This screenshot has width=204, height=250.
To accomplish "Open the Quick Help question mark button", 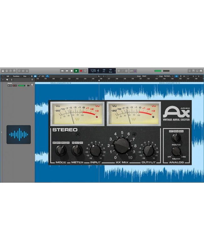I will (x=10, y=71).
